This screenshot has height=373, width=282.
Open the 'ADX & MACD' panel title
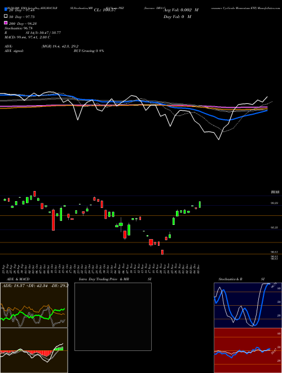pos(18,279)
